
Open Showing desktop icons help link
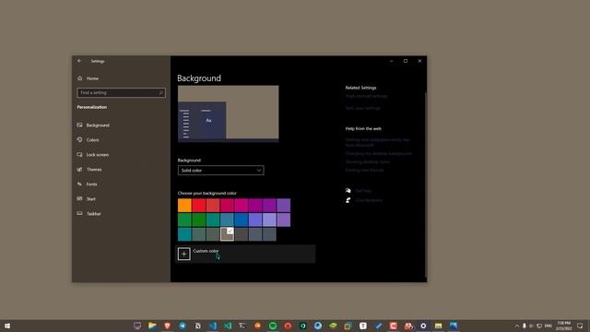point(367,162)
